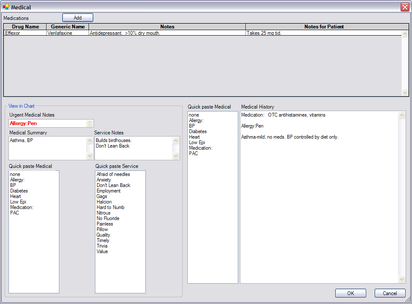Click the Service Notes scroll up arrow
This screenshot has width=412, height=304.
coord(175,140)
